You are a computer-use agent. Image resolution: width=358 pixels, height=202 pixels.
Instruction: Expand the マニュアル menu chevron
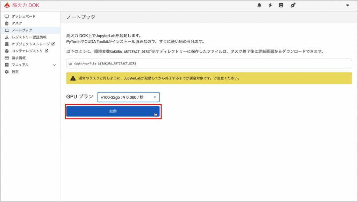click(x=54, y=65)
